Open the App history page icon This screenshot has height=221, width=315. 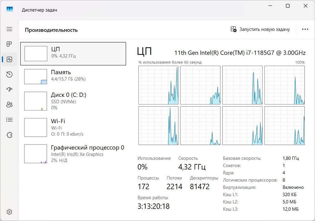9,75
